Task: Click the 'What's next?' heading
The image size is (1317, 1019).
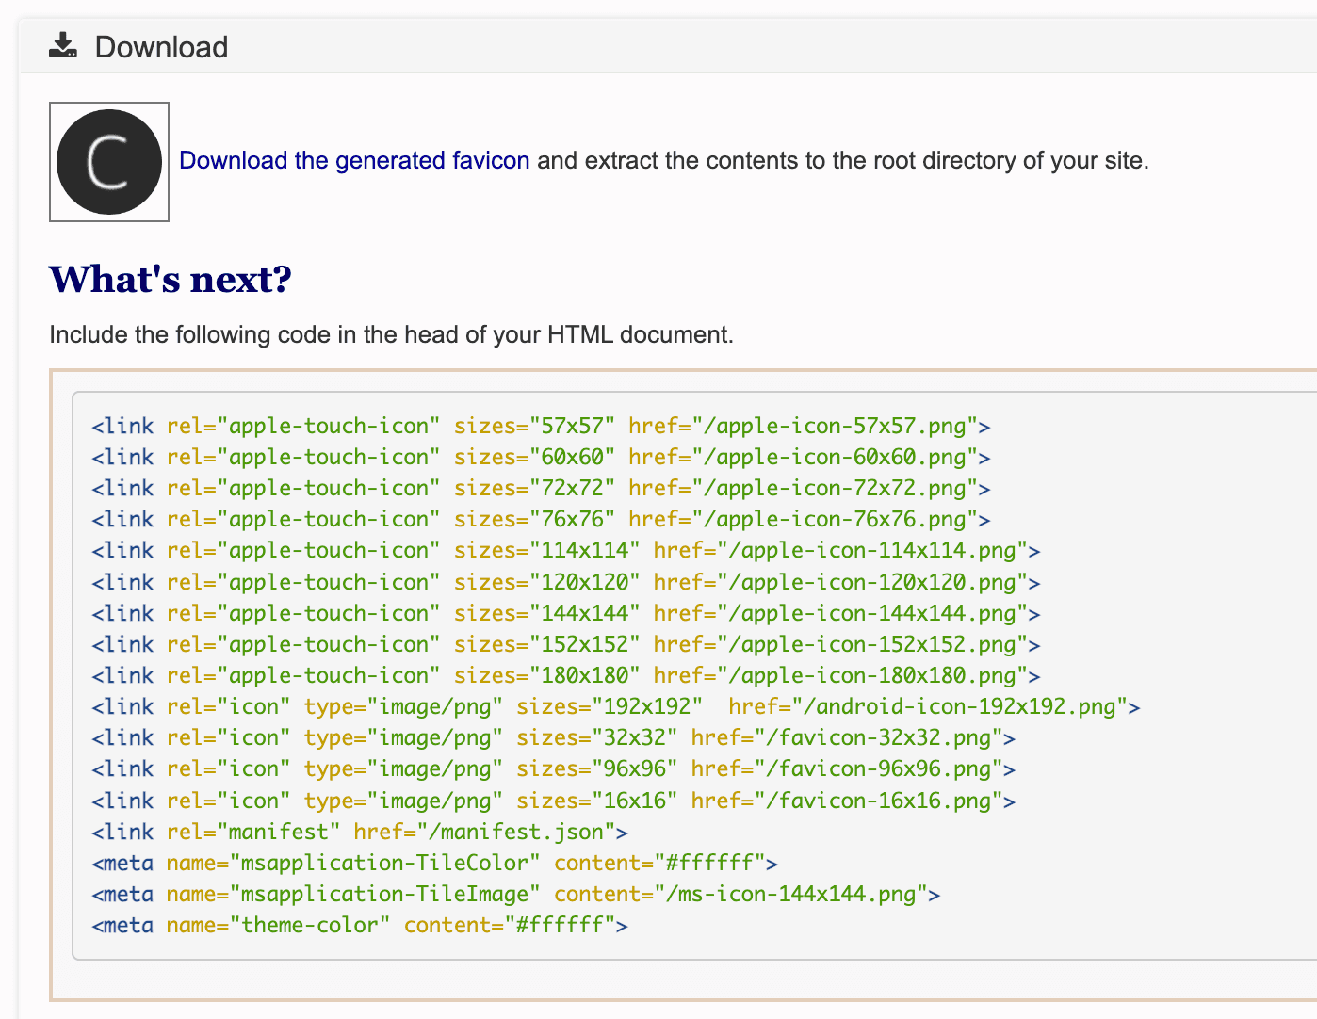Action: 171,280
